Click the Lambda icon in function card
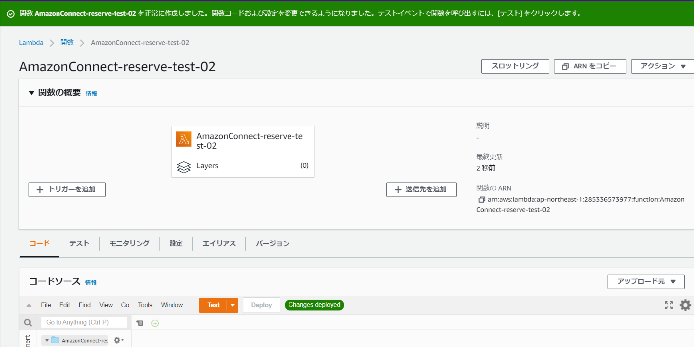 pos(184,139)
